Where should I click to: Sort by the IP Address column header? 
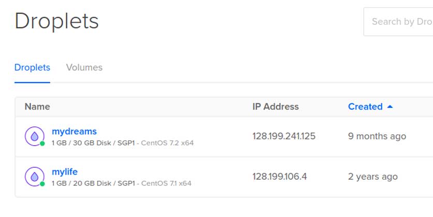click(276, 107)
